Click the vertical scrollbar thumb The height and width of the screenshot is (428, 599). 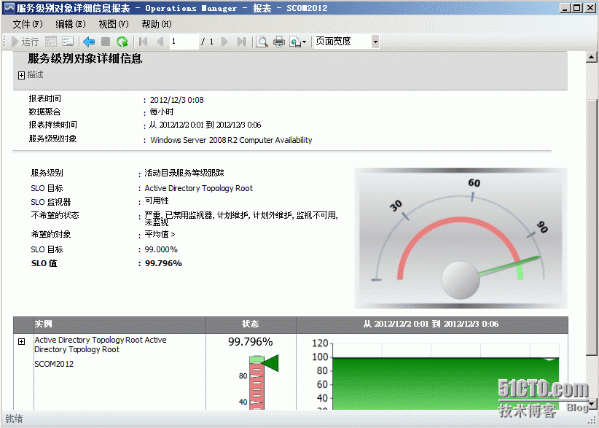[x=591, y=226]
